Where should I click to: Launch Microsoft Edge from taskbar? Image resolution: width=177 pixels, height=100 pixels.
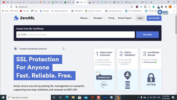click(67, 97)
